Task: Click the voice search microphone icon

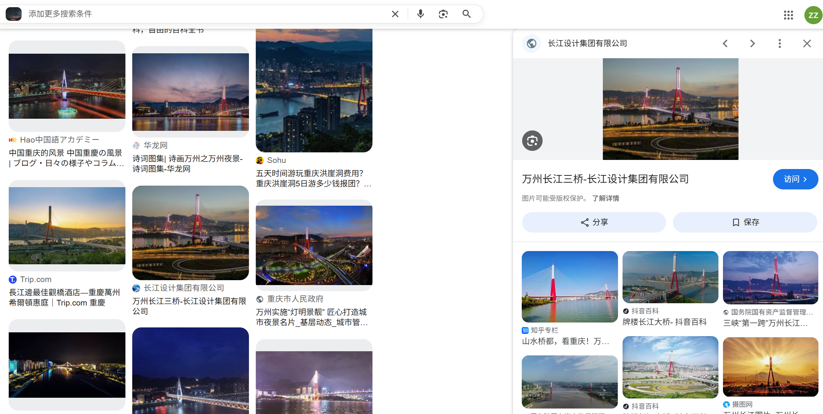Action: coord(420,14)
